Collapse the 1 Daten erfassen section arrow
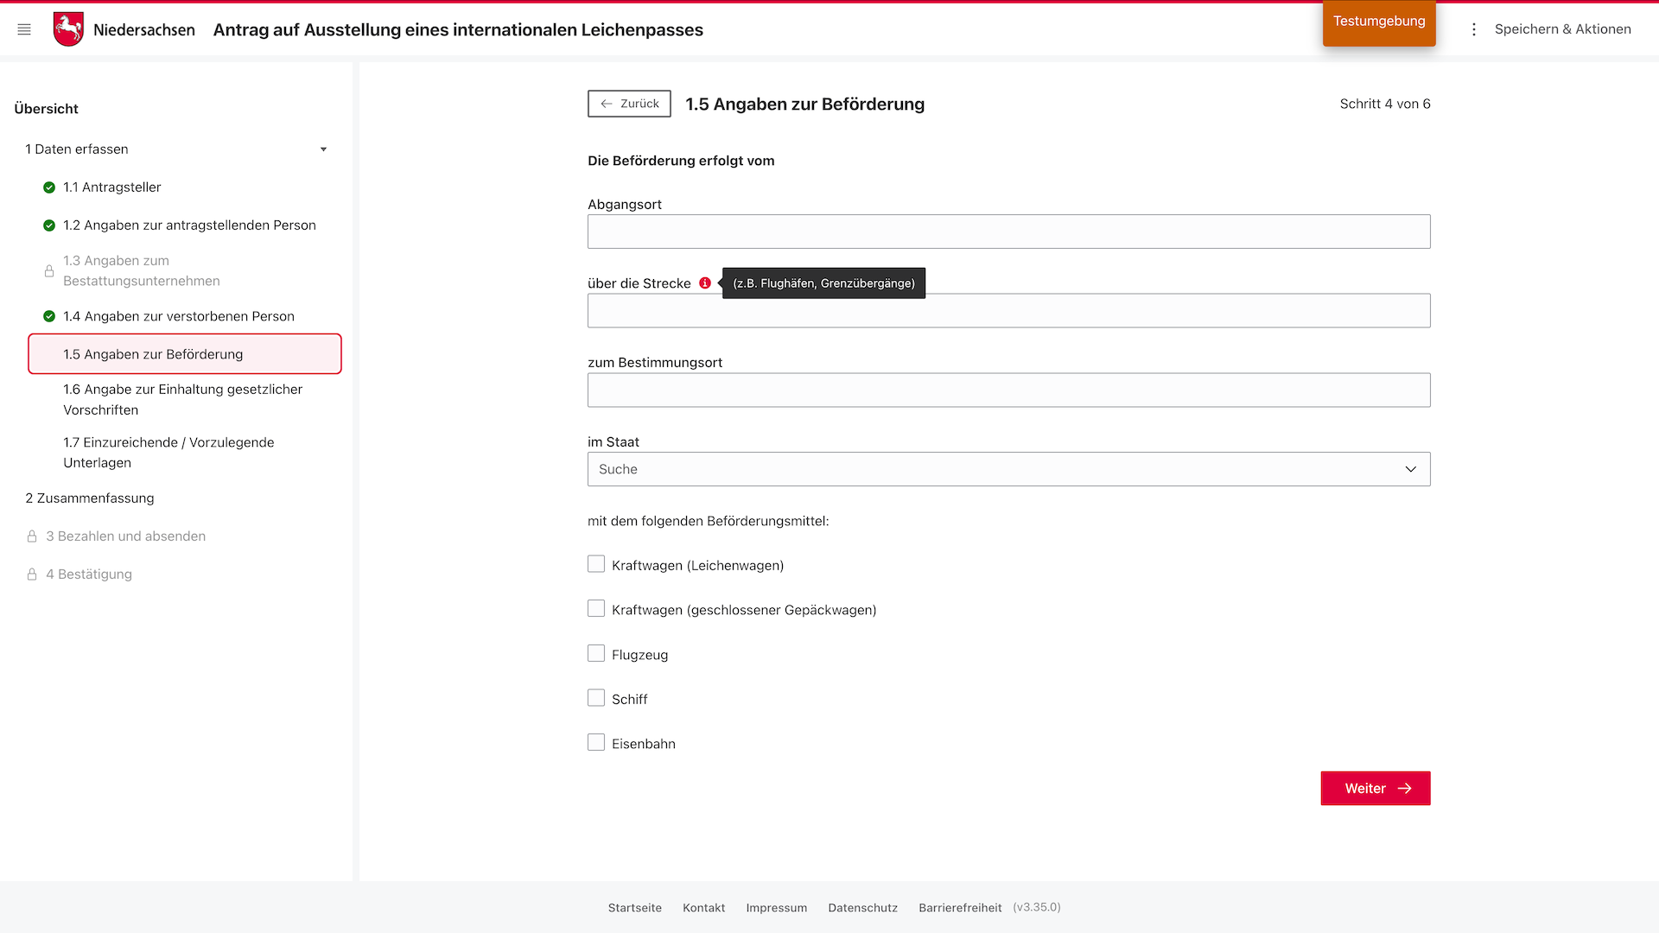 click(x=323, y=149)
